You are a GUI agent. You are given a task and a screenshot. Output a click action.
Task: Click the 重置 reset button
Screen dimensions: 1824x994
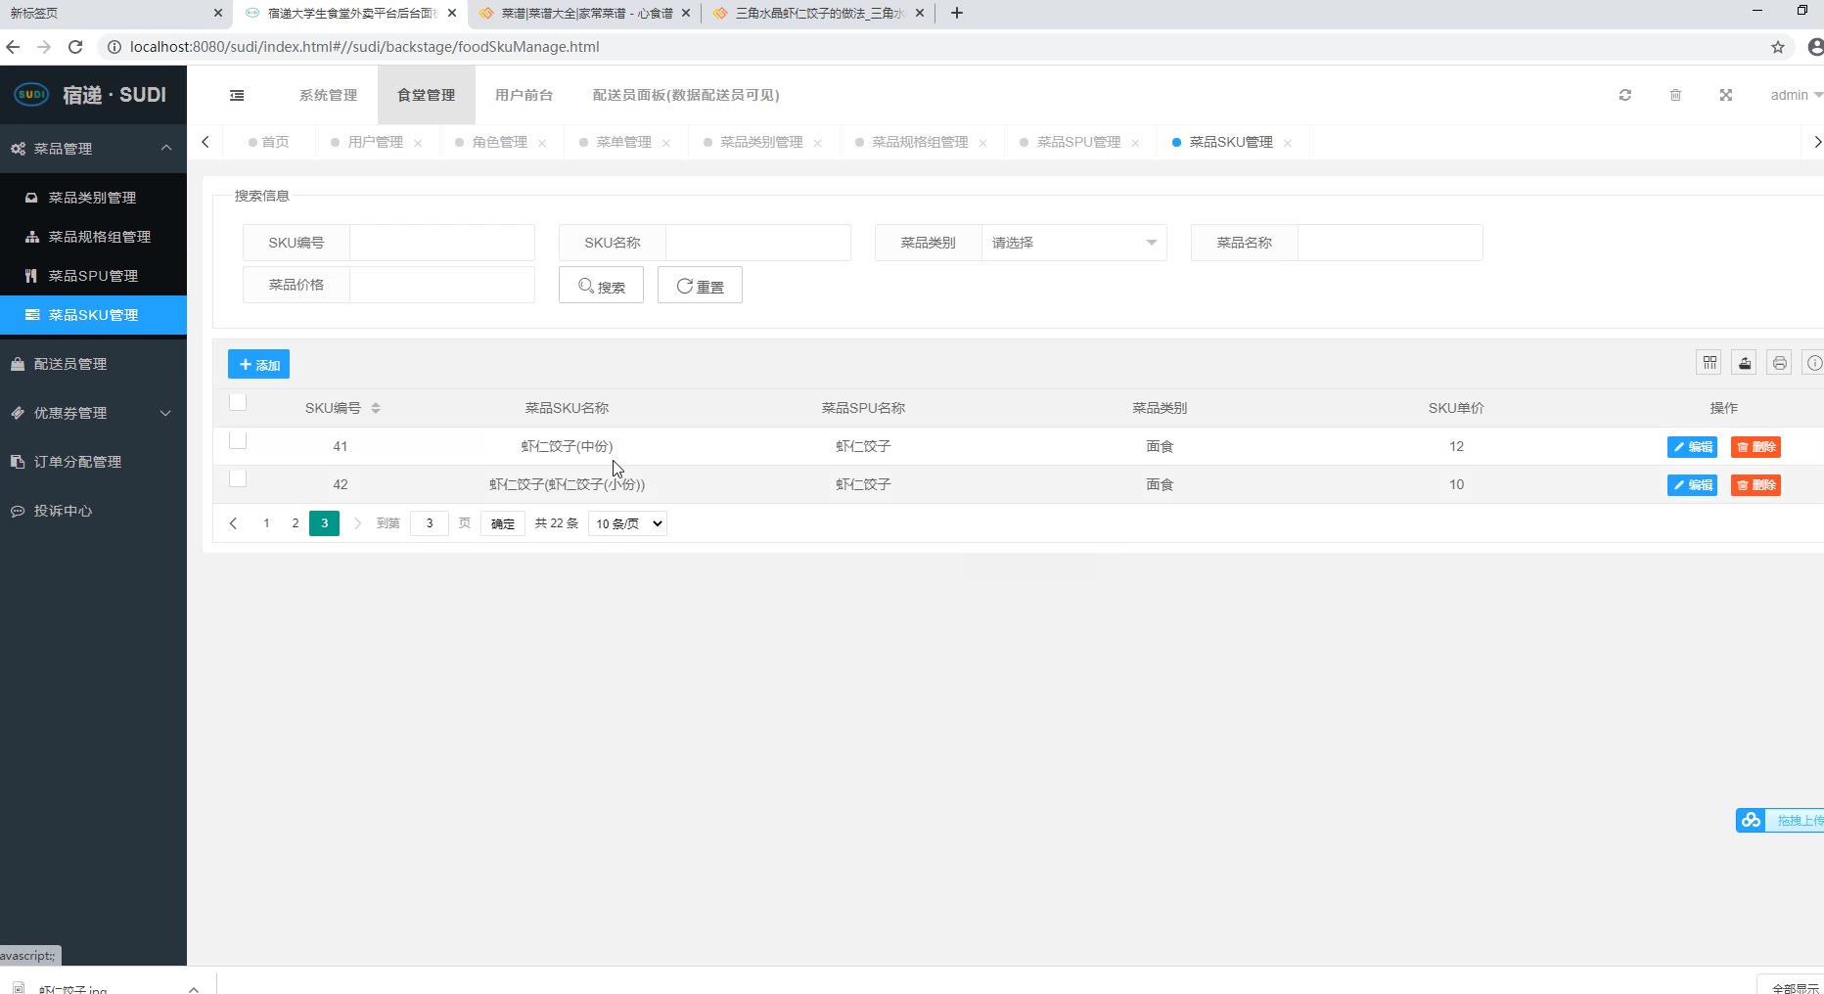(700, 285)
